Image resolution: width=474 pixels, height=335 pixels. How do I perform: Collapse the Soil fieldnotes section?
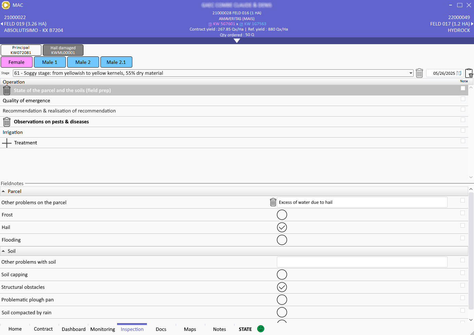3,251
